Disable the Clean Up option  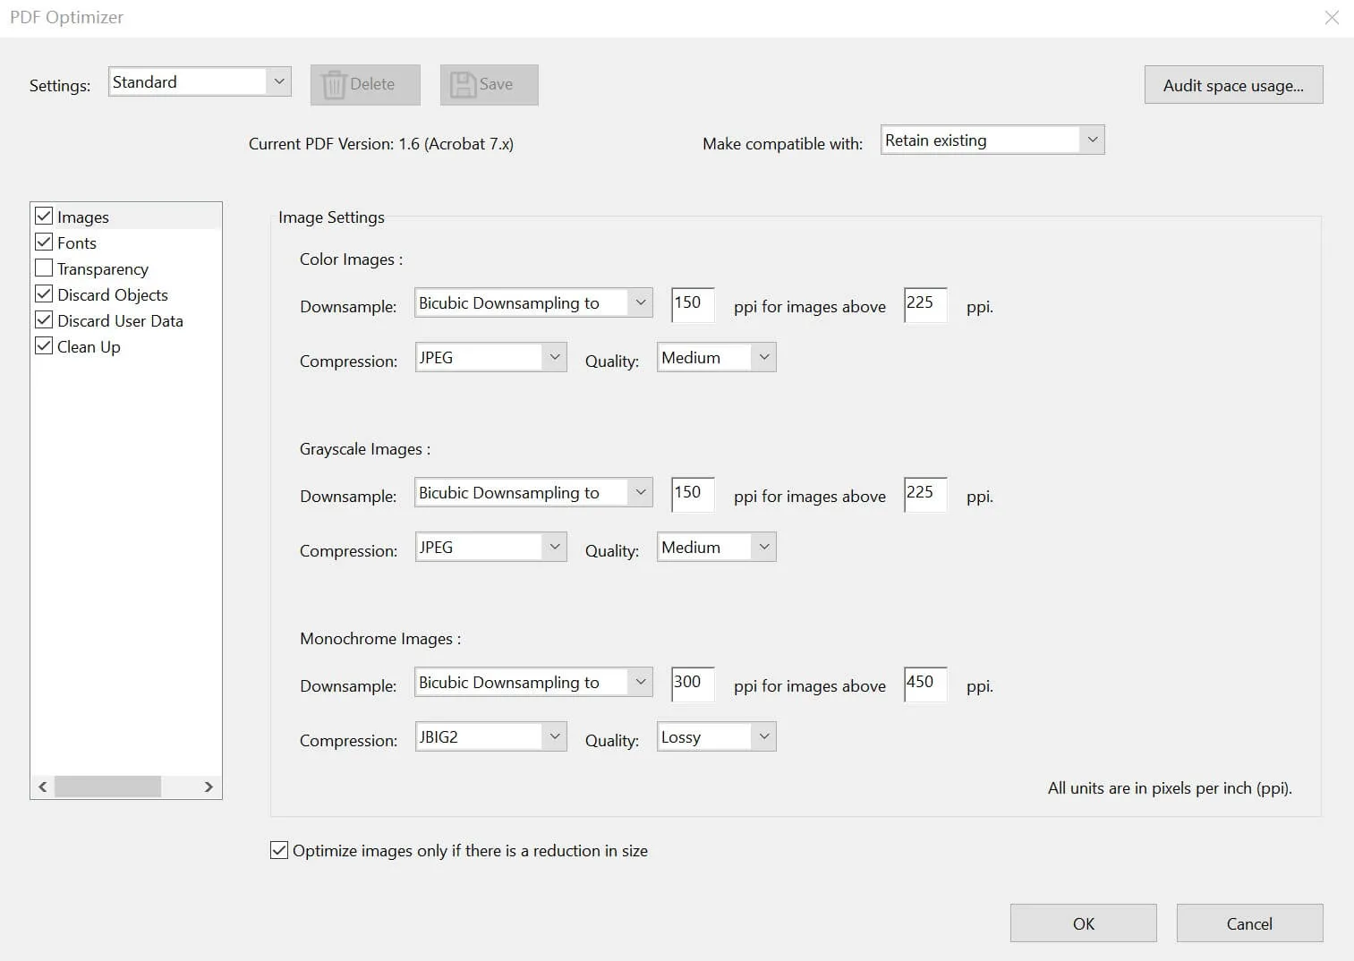pos(44,345)
